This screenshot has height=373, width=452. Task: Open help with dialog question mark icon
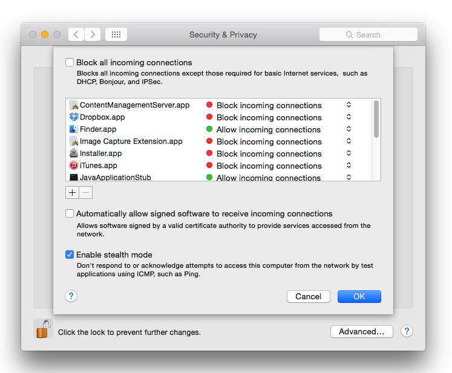tap(71, 296)
